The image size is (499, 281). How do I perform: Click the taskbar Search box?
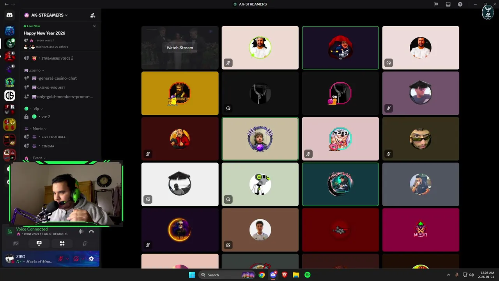coord(228,275)
